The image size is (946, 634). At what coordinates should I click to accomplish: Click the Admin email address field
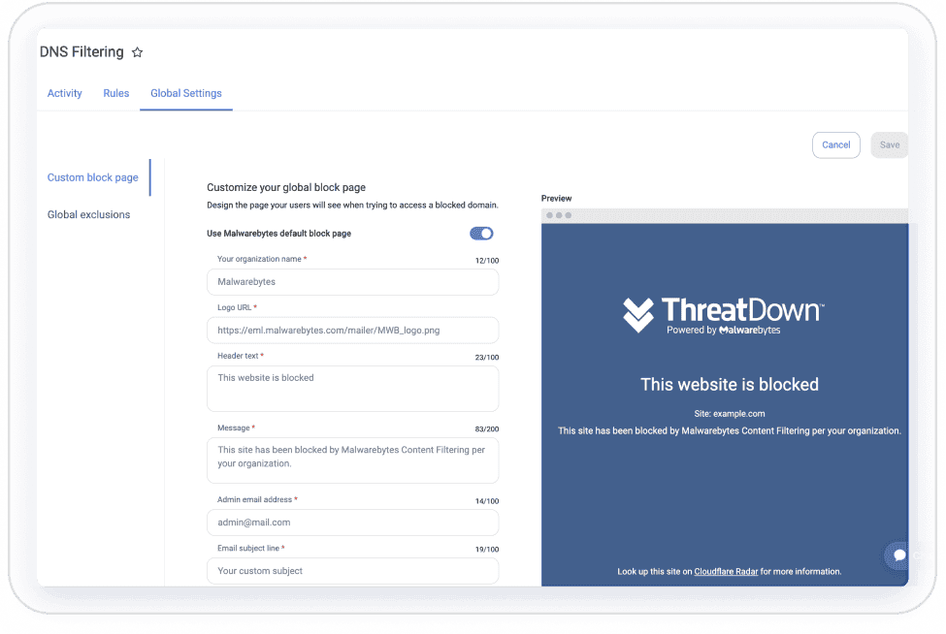(x=352, y=523)
